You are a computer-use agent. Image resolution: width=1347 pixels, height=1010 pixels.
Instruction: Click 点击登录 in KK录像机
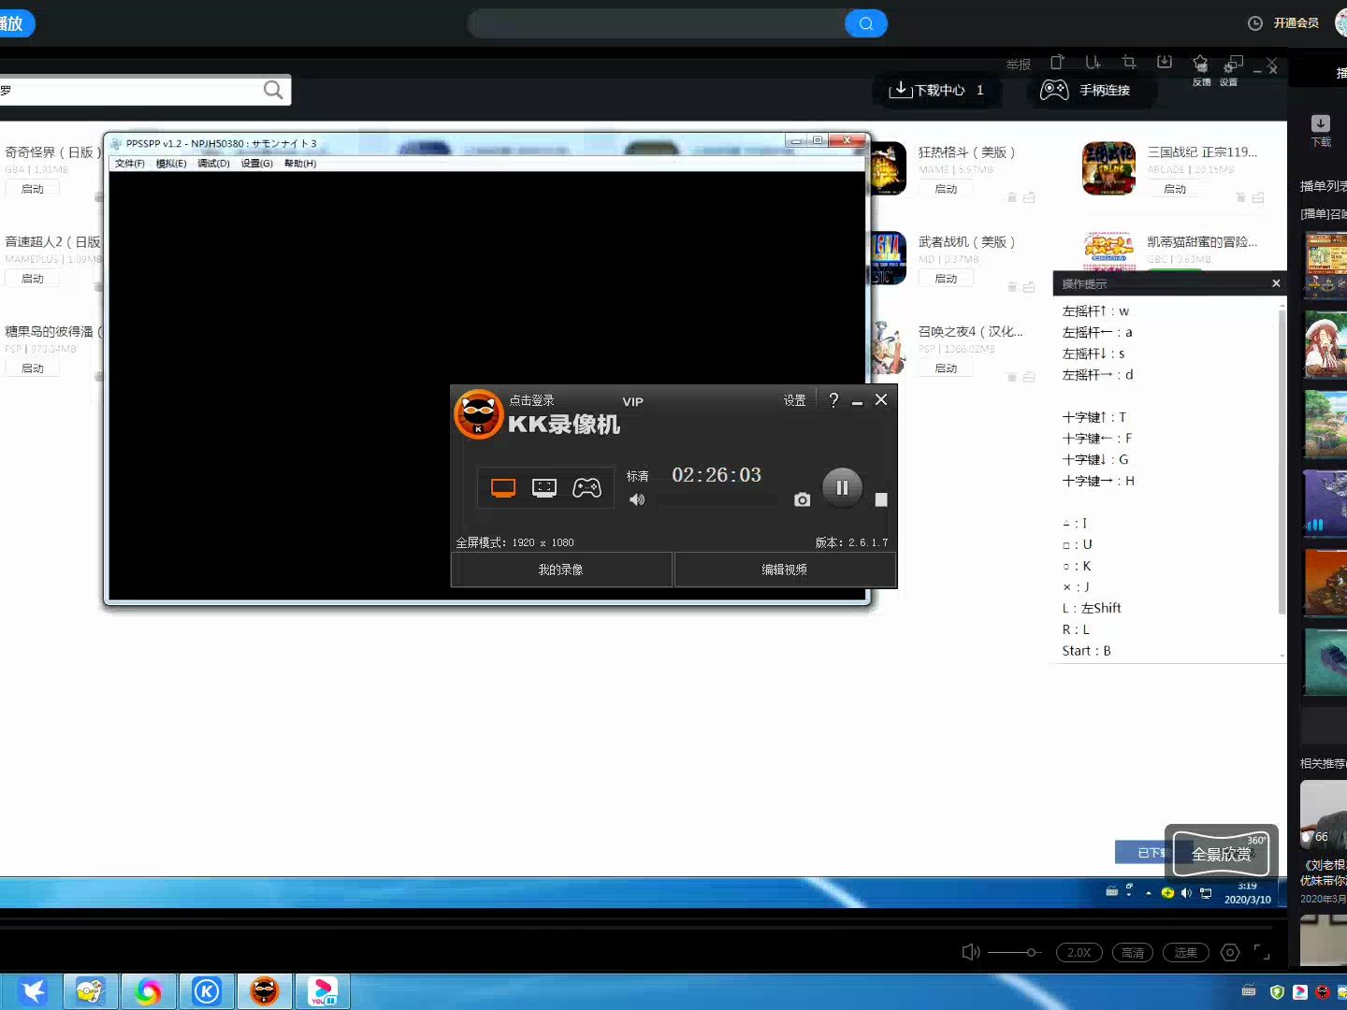click(x=532, y=400)
